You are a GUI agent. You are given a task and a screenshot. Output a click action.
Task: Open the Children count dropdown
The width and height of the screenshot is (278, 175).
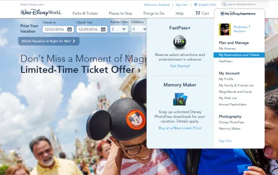pos(139,29)
